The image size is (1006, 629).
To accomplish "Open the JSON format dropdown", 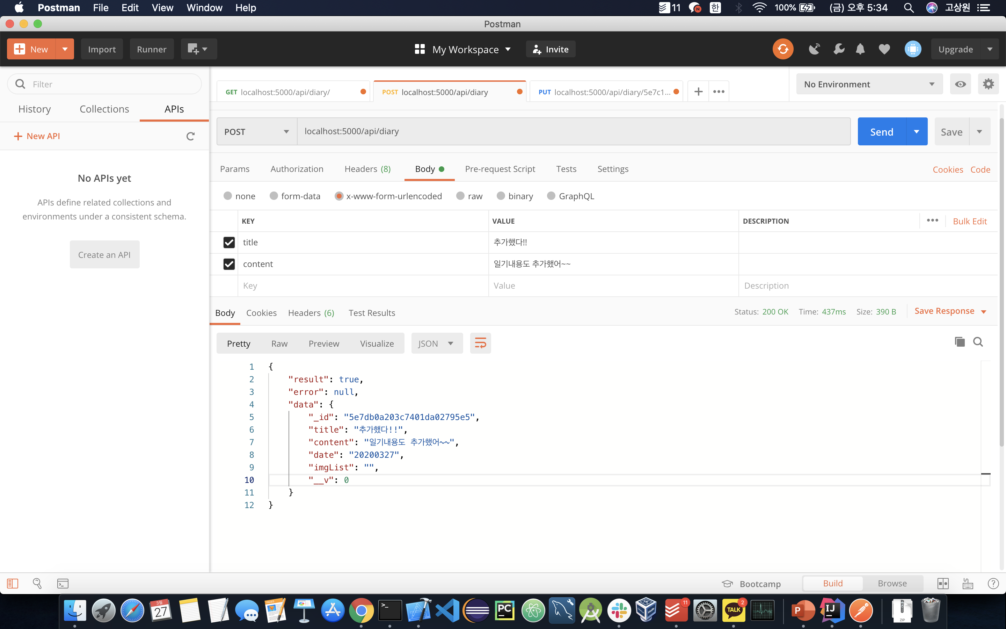I will [x=437, y=343].
